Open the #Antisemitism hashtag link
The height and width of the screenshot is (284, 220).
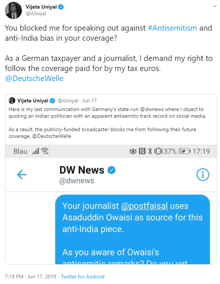click(x=172, y=28)
